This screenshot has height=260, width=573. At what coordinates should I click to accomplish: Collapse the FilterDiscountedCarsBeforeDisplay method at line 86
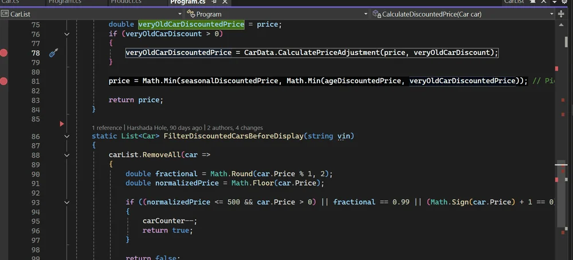pyautogui.click(x=67, y=136)
